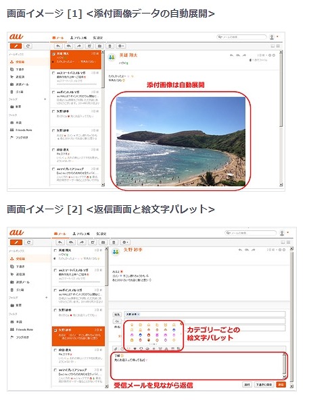Open the アドレス帳 tab in image [1]
309x401 pixels.
(78, 38)
